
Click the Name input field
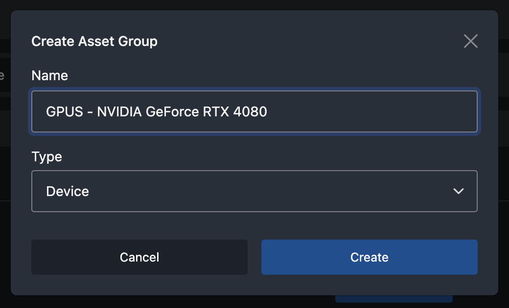coord(254,111)
